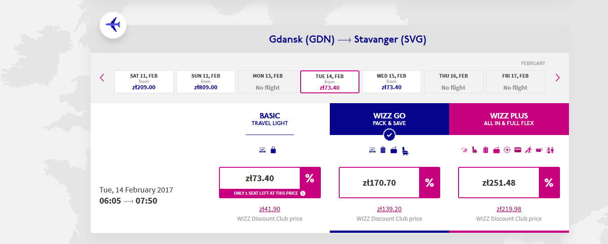Click the online check-in icon under BASIC
Image resolution: width=608 pixels, height=244 pixels.
[262, 150]
